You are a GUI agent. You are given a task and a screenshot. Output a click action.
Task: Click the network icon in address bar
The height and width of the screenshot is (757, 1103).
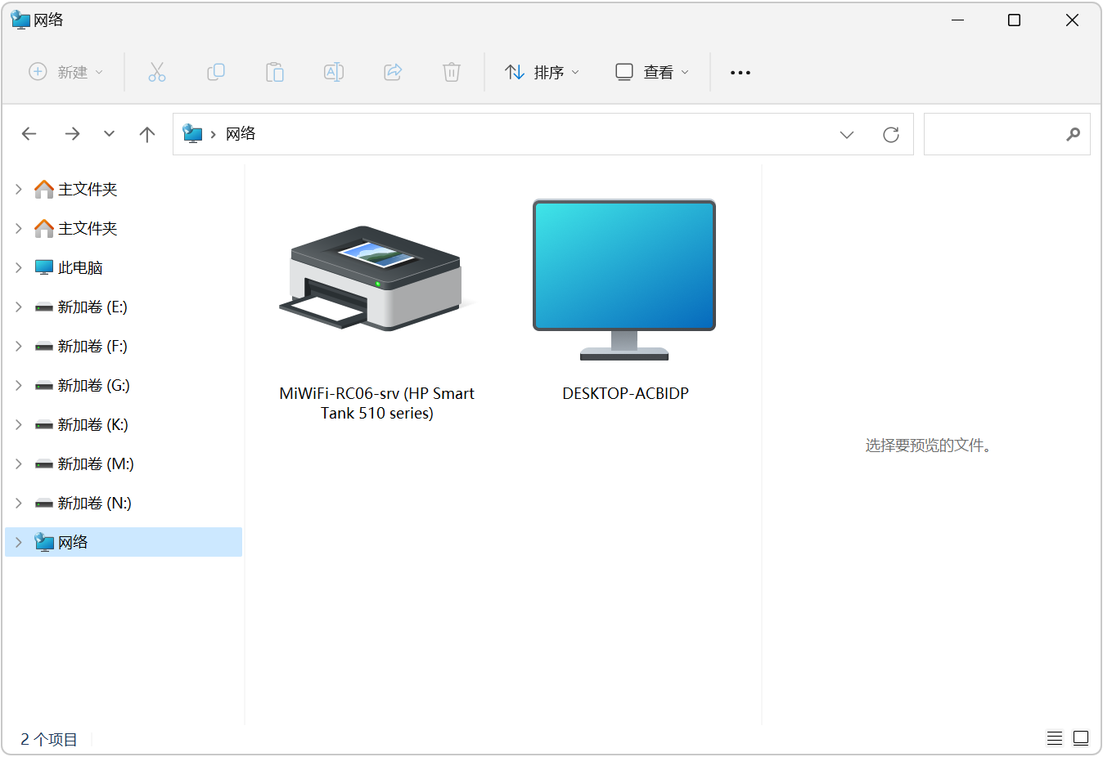(x=192, y=133)
